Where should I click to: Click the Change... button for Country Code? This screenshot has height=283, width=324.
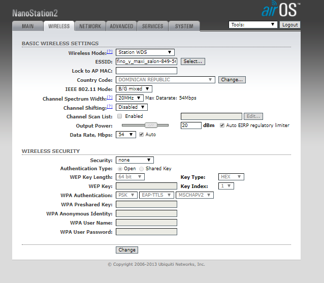(232, 80)
